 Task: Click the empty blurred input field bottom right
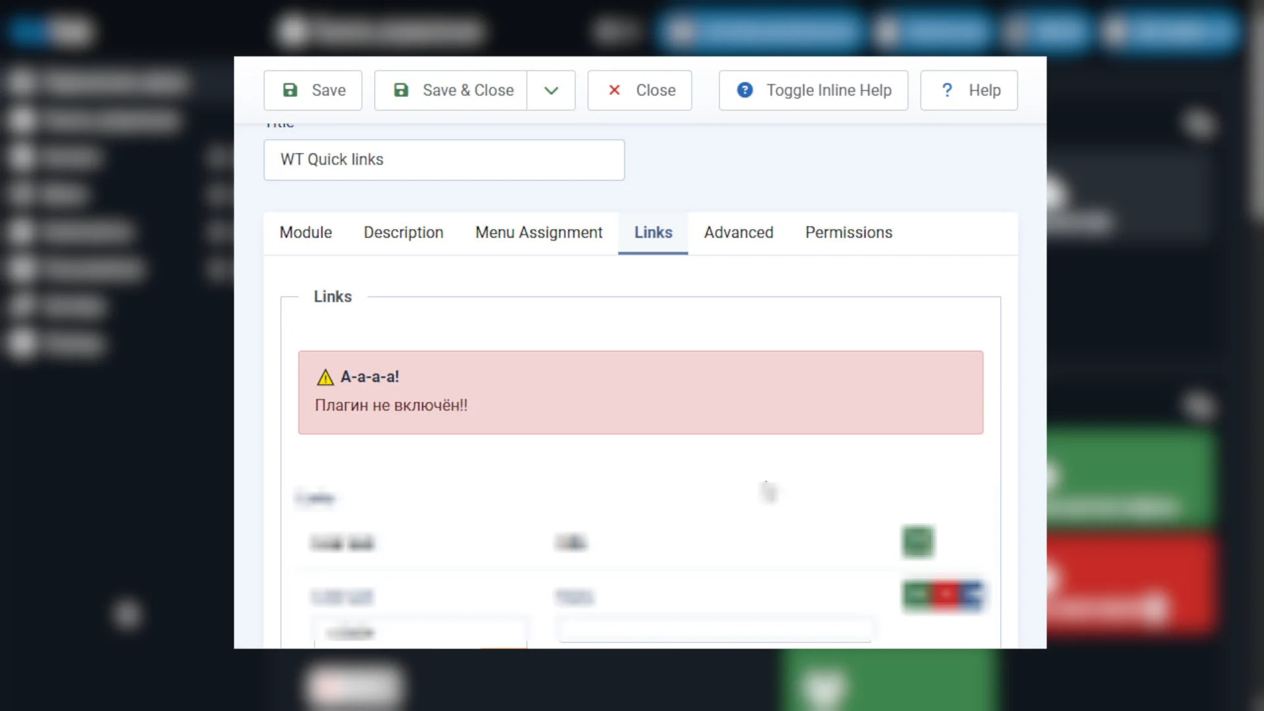click(715, 630)
